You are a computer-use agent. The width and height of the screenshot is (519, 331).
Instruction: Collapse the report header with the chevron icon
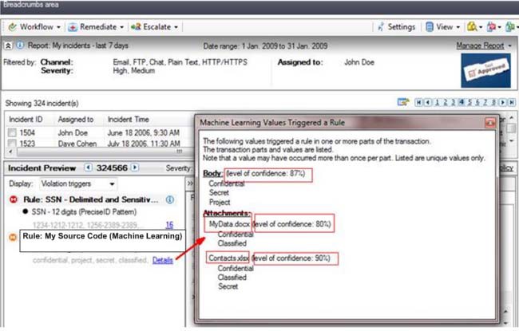click(x=8, y=46)
